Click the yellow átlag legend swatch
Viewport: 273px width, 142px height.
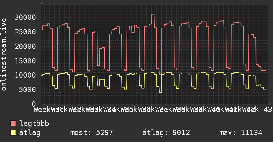[x=13, y=133]
